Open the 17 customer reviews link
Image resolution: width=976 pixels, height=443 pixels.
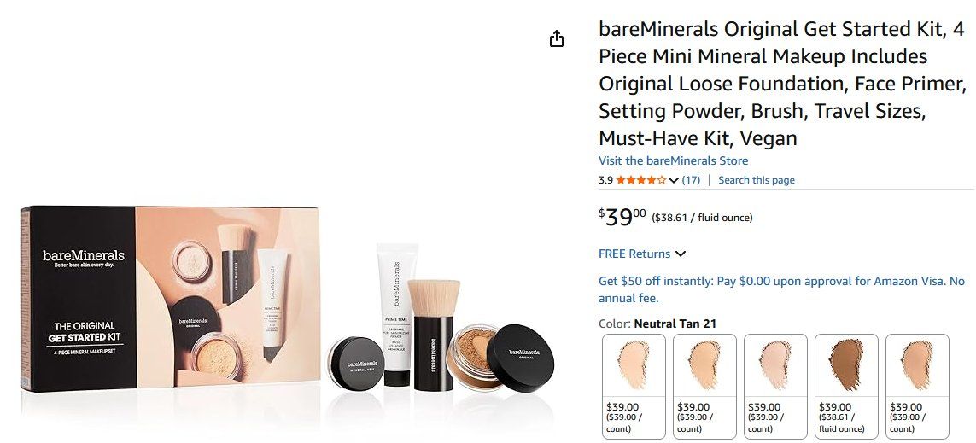tap(691, 180)
